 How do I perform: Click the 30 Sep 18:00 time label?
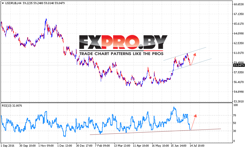pos(27,146)
